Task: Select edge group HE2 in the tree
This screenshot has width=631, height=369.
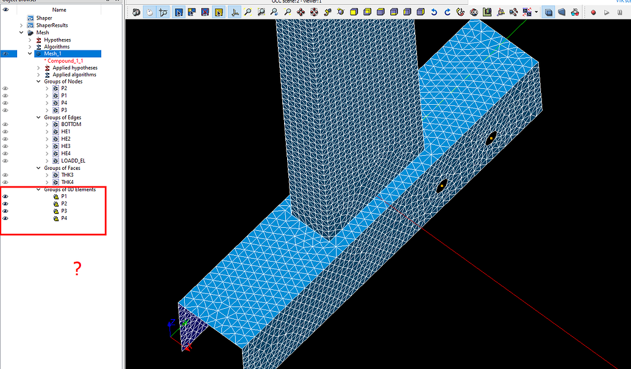Action: [x=66, y=139]
